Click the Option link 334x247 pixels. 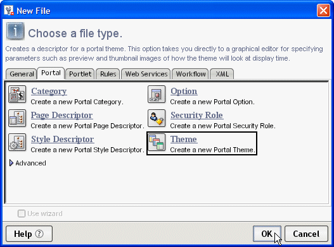(x=184, y=92)
